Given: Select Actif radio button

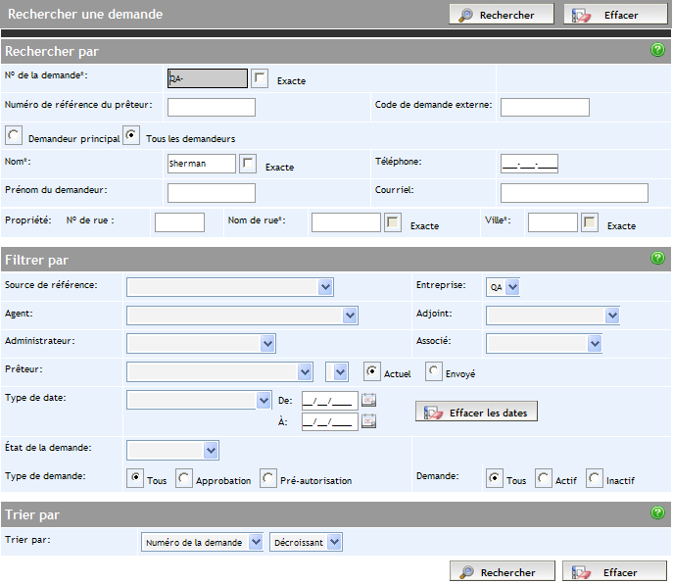Looking at the screenshot, I should (x=544, y=478).
